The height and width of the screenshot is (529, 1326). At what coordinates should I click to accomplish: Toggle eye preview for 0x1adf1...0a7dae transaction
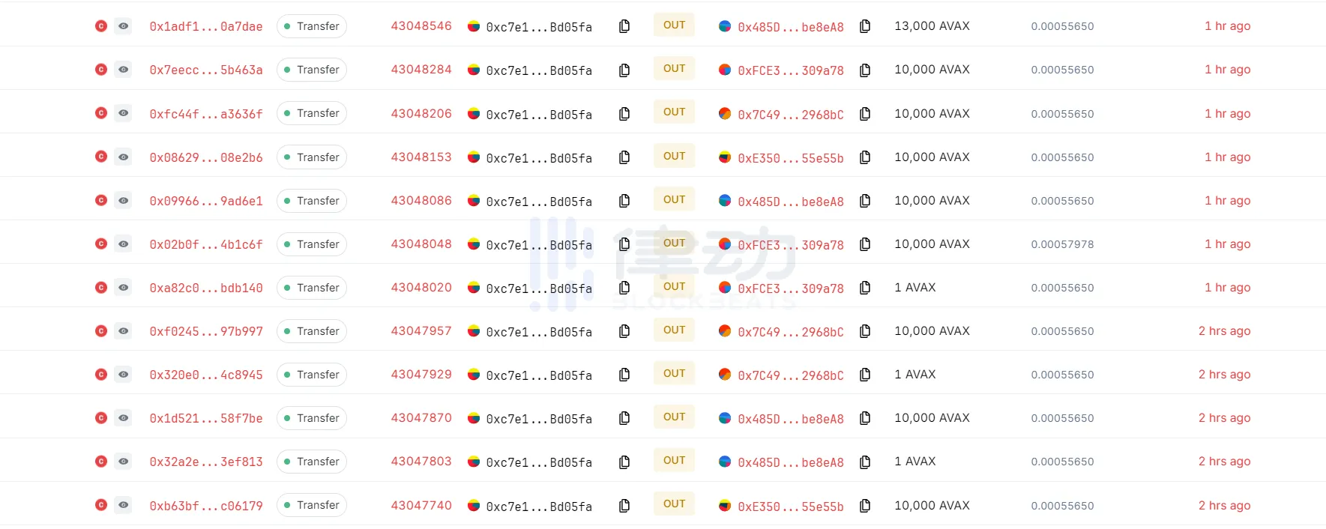[x=124, y=26]
